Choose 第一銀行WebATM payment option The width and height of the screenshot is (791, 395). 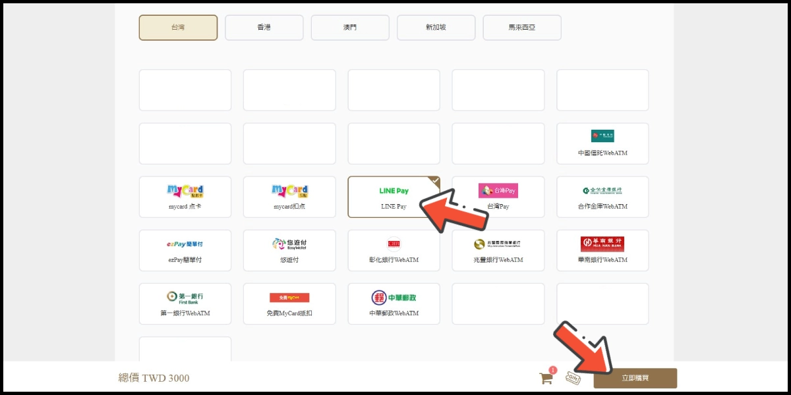coord(185,303)
